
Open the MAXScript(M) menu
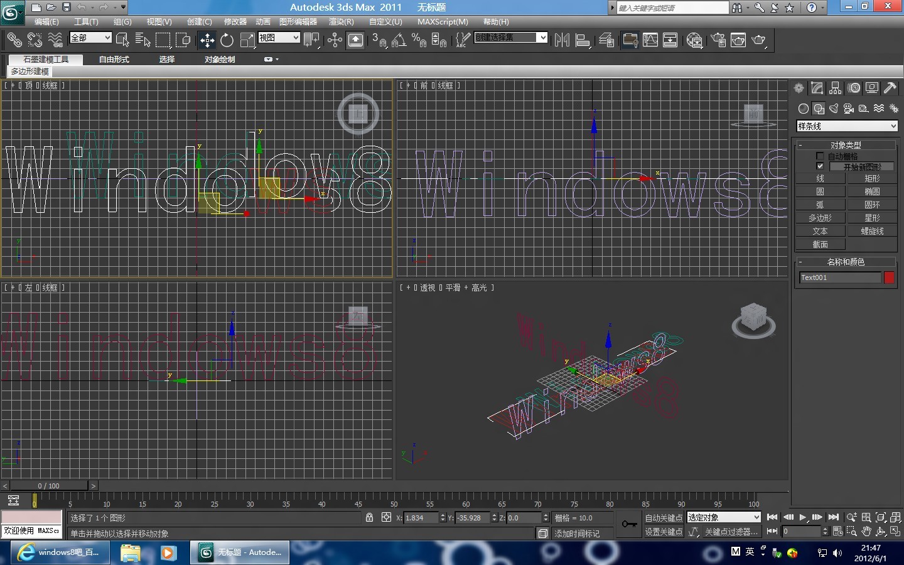pyautogui.click(x=443, y=22)
